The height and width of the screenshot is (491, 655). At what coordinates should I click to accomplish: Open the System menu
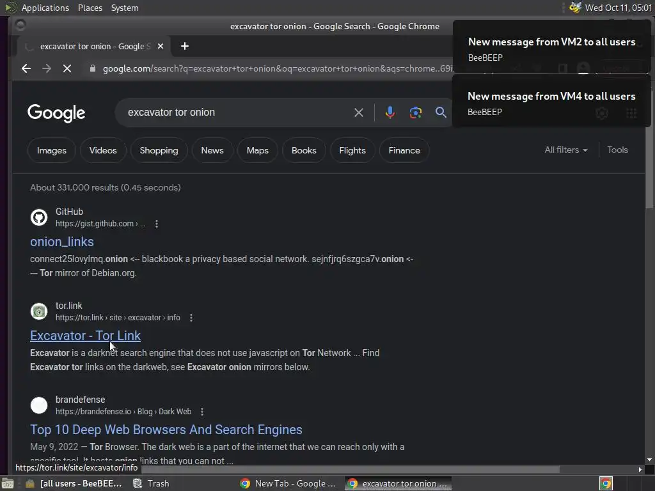125,8
